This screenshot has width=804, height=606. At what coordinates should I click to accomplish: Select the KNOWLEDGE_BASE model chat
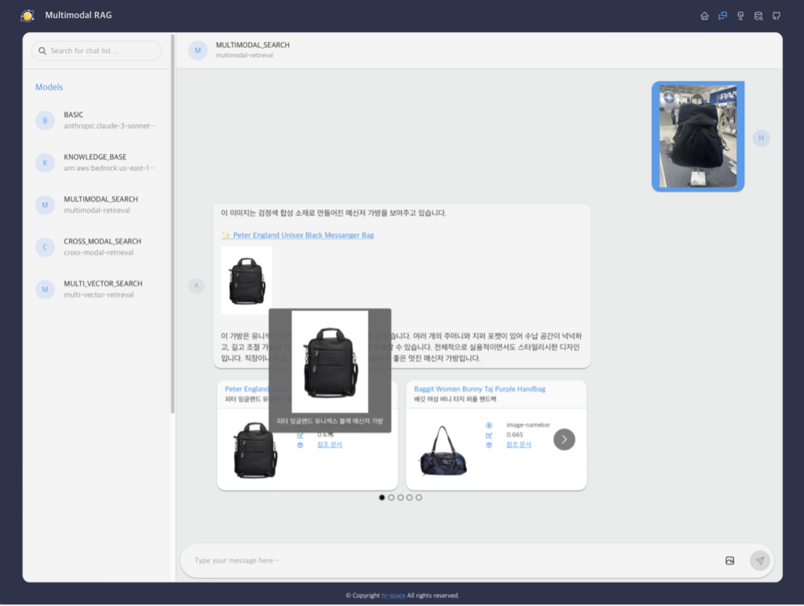click(97, 162)
